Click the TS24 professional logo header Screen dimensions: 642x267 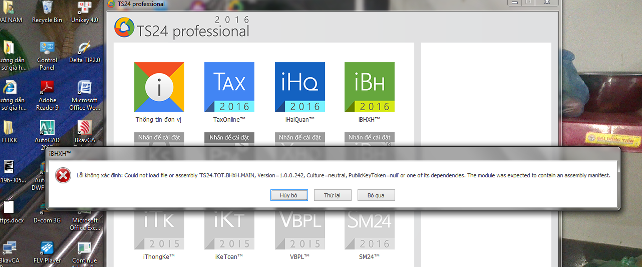(181, 28)
